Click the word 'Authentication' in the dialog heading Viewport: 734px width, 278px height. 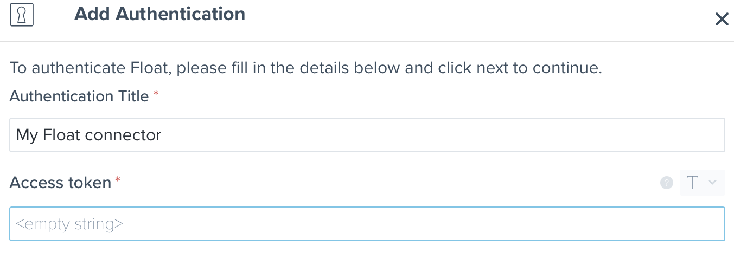tap(180, 14)
